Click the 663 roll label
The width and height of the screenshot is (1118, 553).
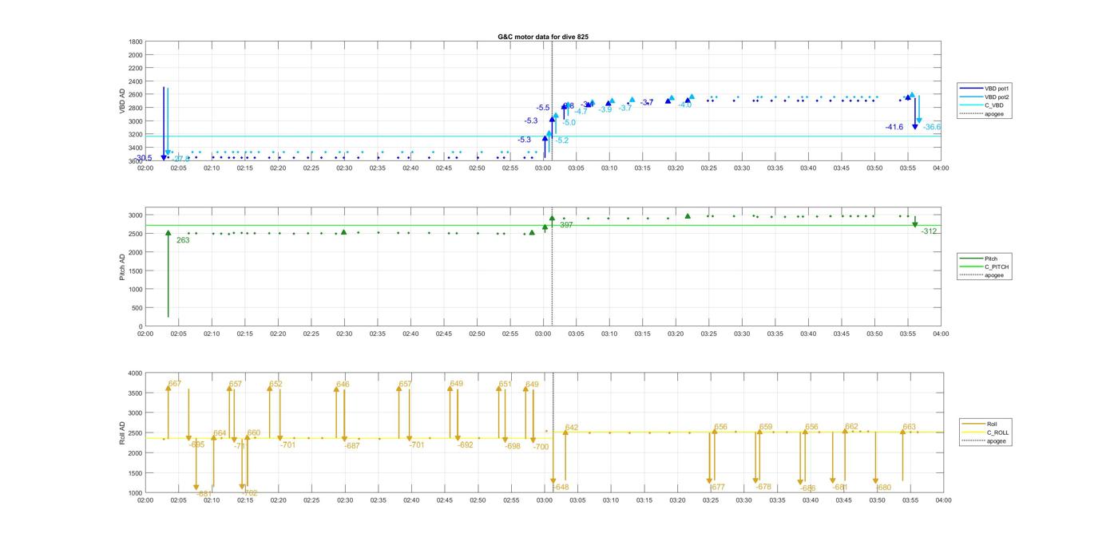[x=909, y=428]
